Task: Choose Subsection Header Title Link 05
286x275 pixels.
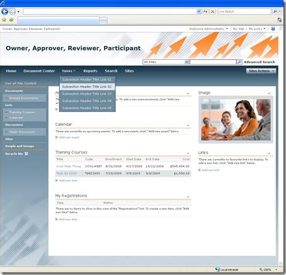Action: [87, 108]
